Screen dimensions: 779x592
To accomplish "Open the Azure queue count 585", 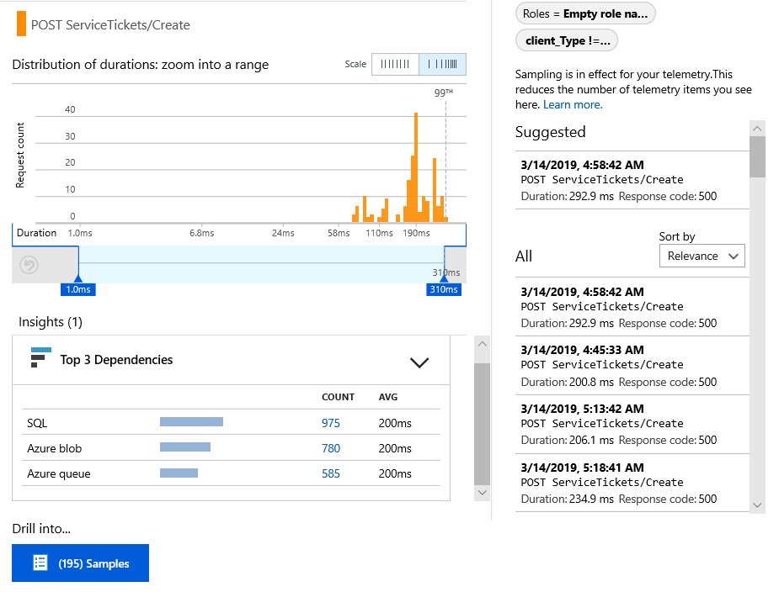I will [331, 473].
